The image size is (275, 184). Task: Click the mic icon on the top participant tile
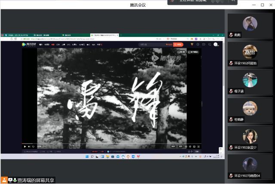coord(231,35)
